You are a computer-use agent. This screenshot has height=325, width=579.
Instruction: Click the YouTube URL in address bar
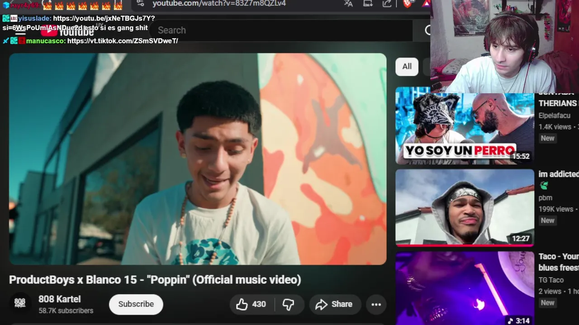pos(219,3)
